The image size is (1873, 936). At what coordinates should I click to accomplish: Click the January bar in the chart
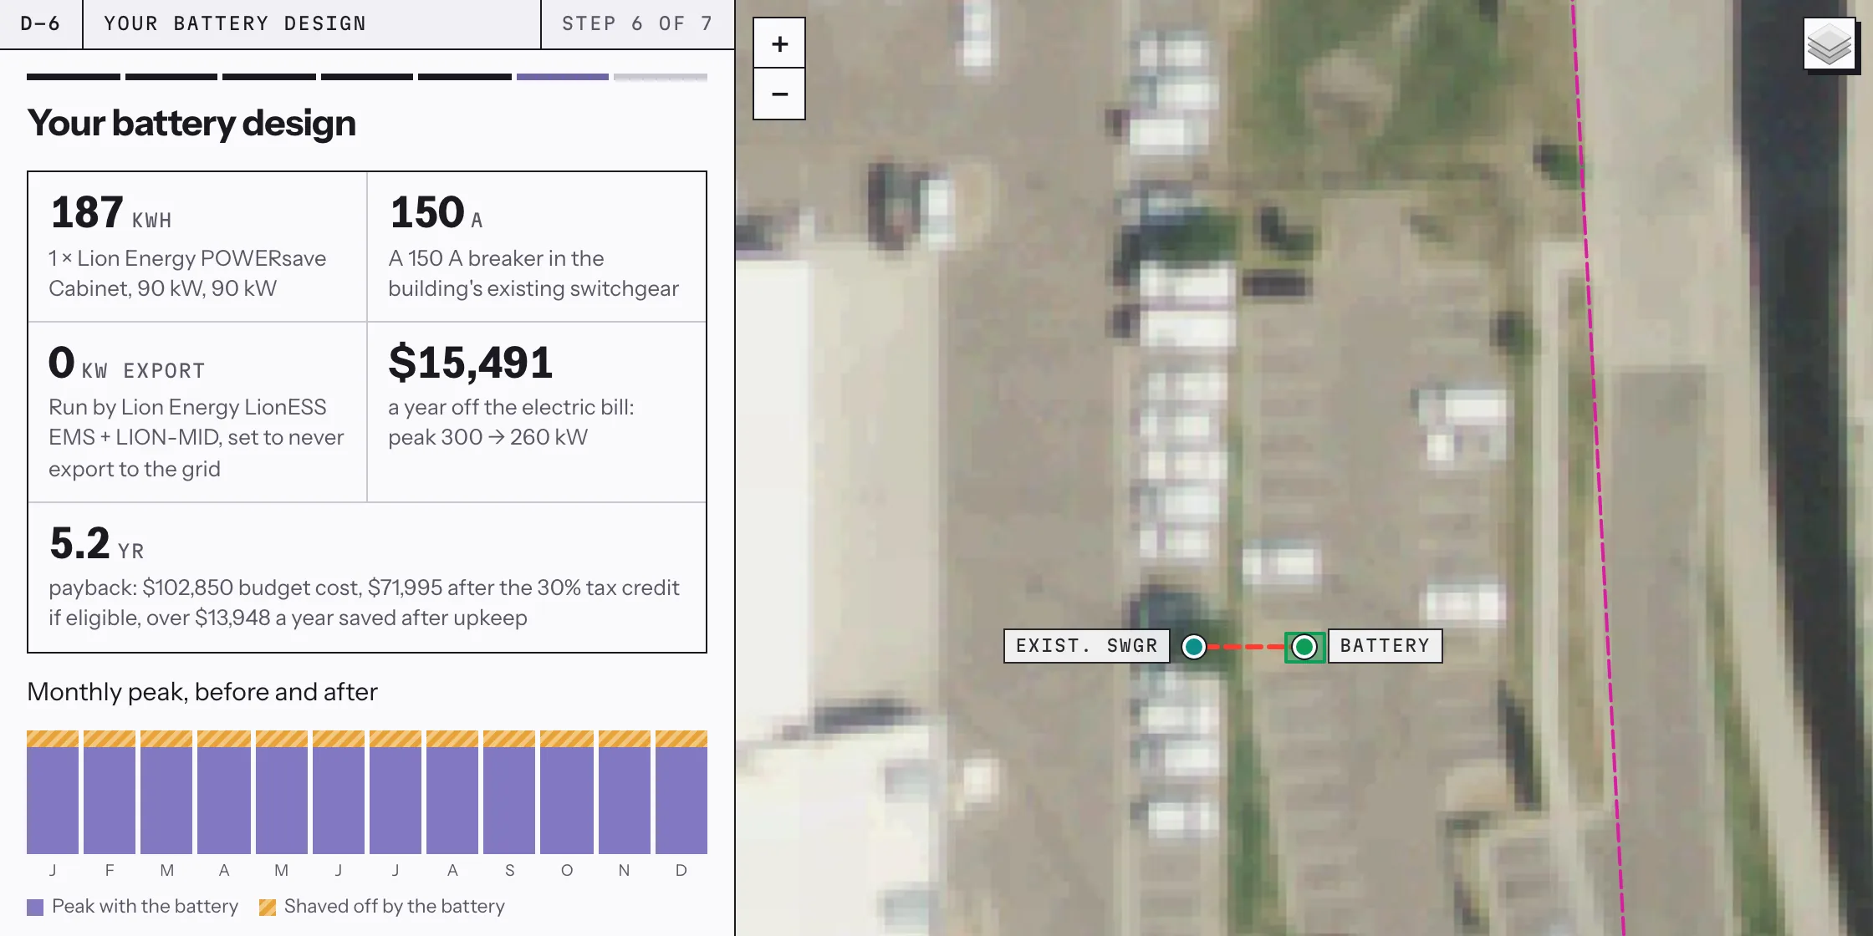click(x=53, y=792)
